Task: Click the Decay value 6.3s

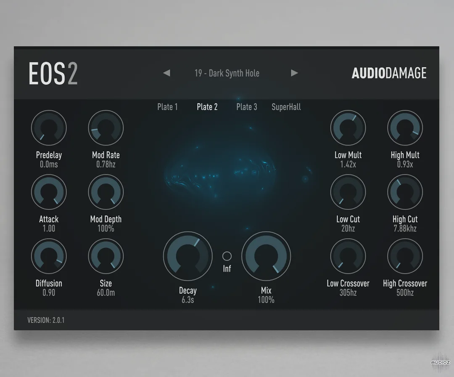Action: pyautogui.click(x=187, y=300)
